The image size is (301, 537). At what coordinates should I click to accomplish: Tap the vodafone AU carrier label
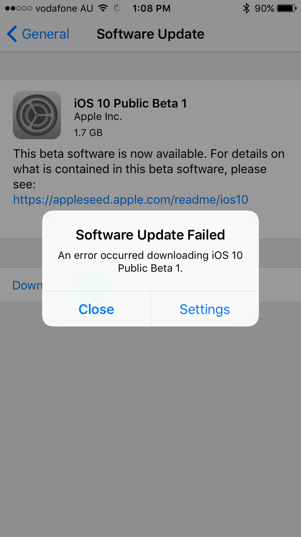coord(64,8)
